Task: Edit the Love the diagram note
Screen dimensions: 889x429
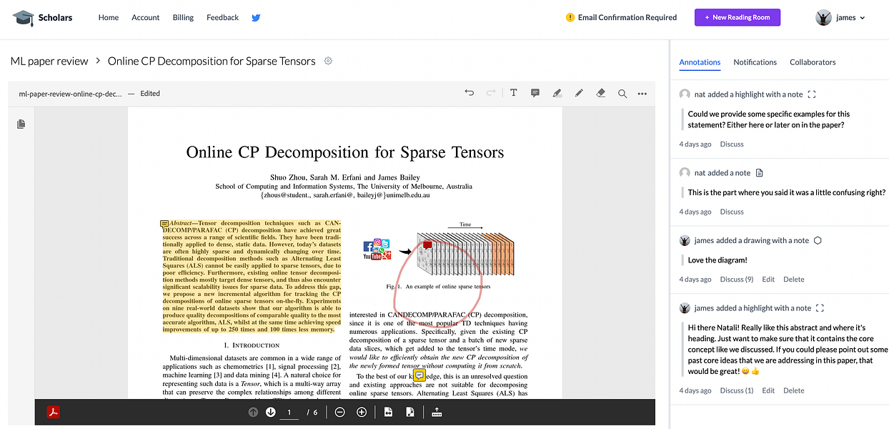Action: [x=768, y=280]
